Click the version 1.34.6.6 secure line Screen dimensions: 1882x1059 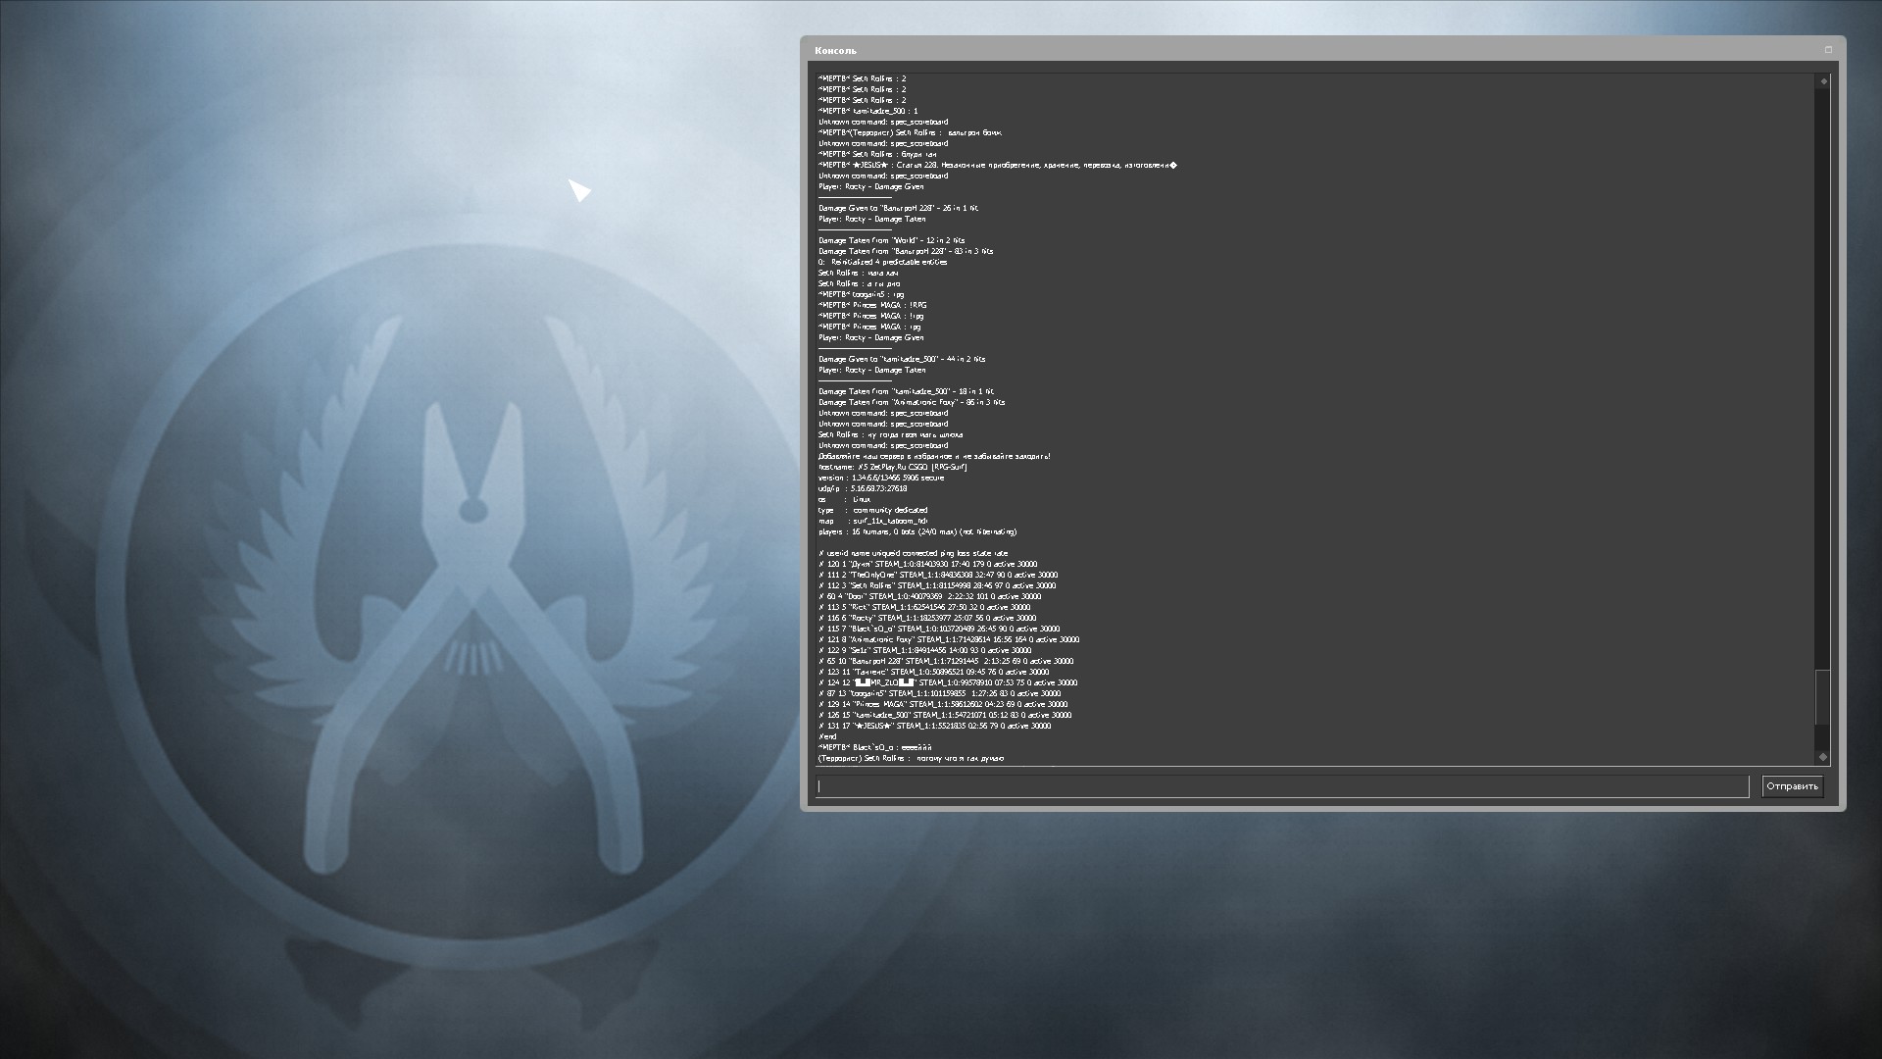pos(881,478)
